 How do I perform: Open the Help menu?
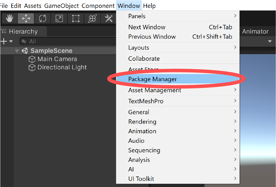149,6
